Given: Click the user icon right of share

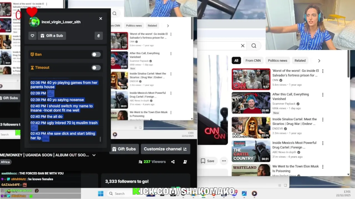Looking at the screenshot, I should [185, 162].
